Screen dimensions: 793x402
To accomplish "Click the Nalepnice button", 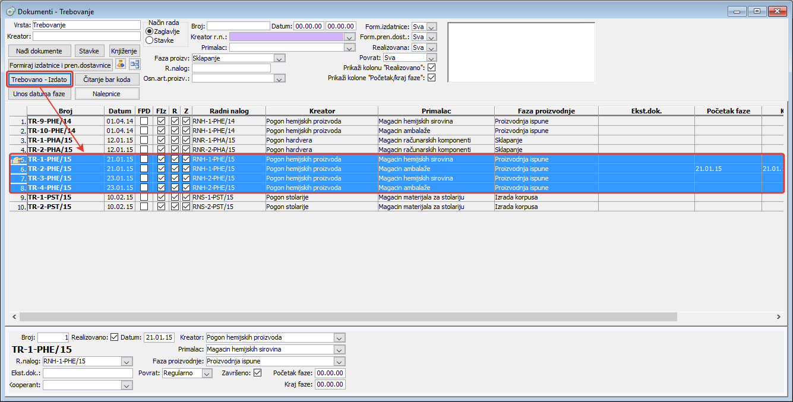I will (108, 93).
